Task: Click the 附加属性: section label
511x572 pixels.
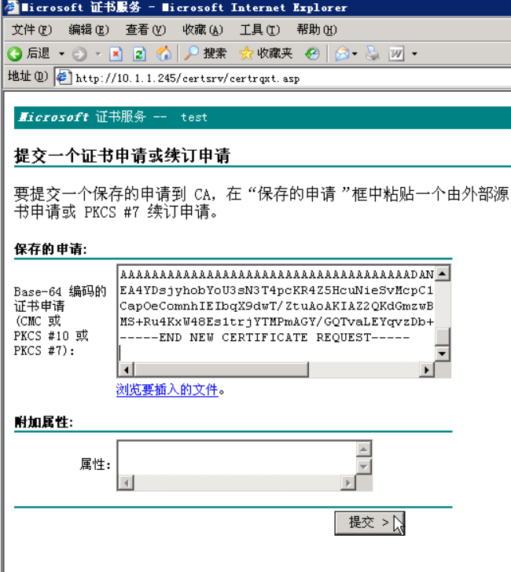Action: pos(44,422)
